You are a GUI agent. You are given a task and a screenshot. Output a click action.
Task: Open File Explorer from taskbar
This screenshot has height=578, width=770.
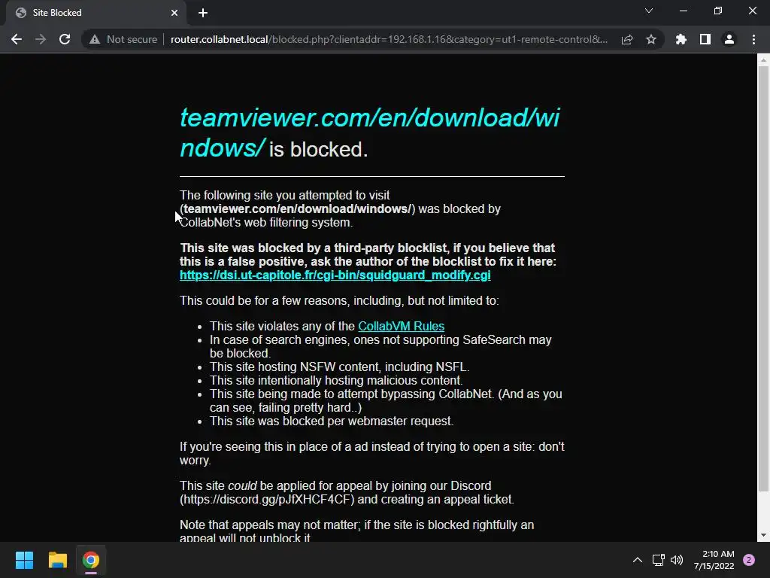[57, 560]
